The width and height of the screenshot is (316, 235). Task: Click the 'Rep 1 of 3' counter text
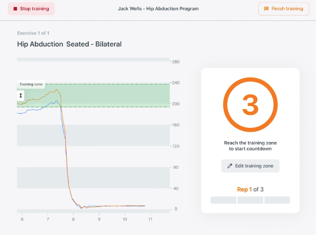[x=250, y=189]
